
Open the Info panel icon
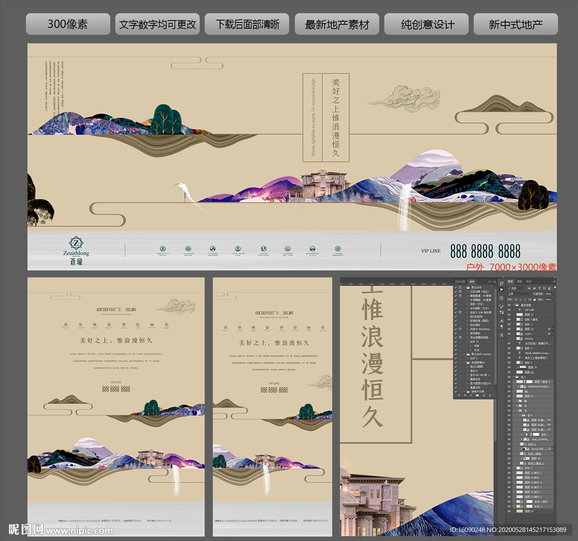(x=501, y=298)
